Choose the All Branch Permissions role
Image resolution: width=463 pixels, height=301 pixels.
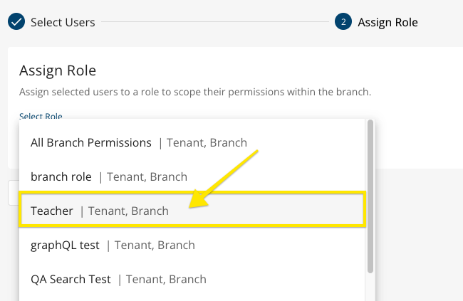click(x=192, y=142)
